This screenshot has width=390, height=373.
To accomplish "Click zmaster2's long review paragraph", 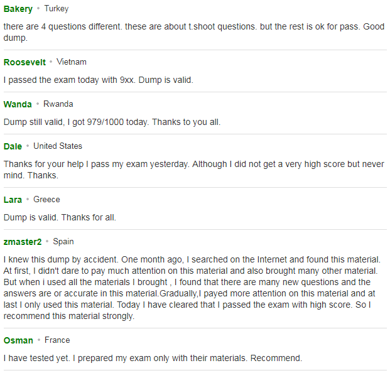I will click(192, 288).
